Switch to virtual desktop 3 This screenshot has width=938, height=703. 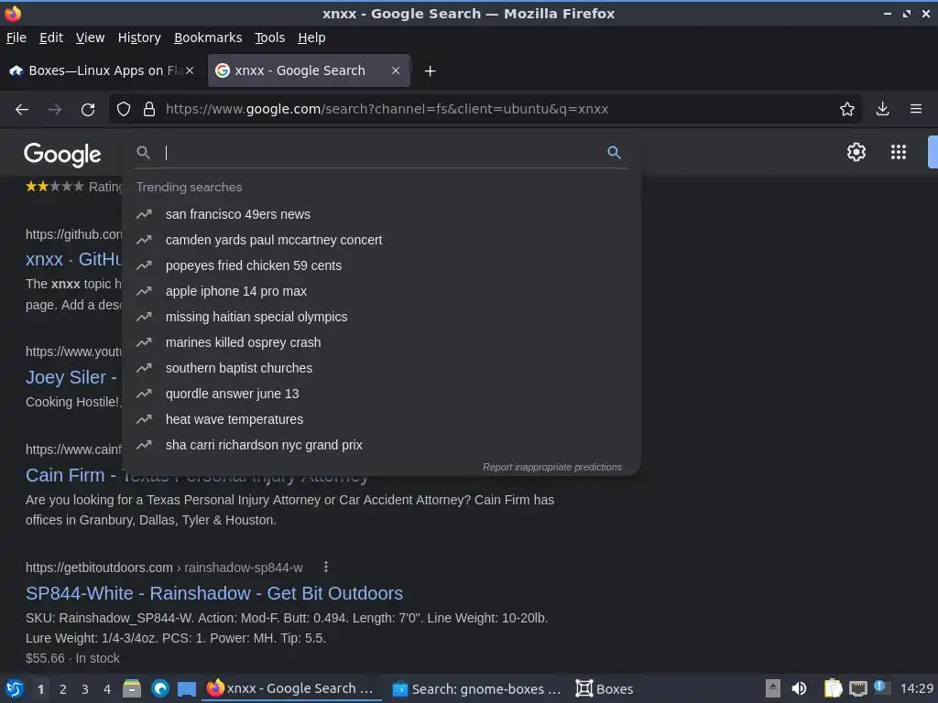[x=85, y=689]
